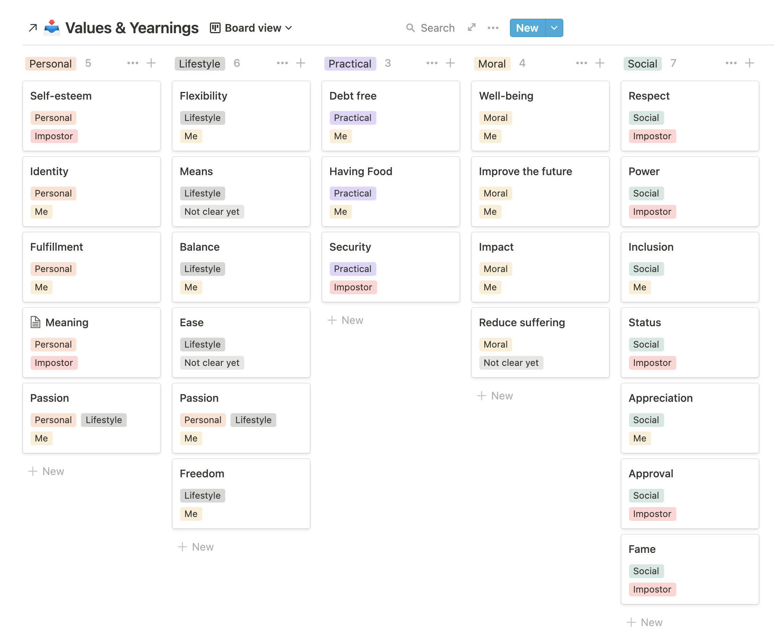Screen dimensions: 774x641
Task: Open the Flexibility card
Action: (241, 116)
